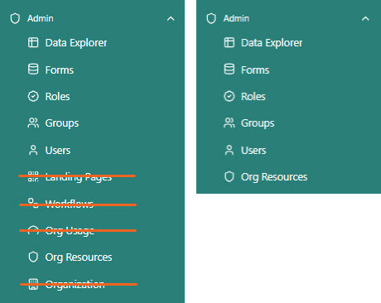Screen dimensions: 381x303
Task: Click Admin label in left panel
Action: click(41, 18)
